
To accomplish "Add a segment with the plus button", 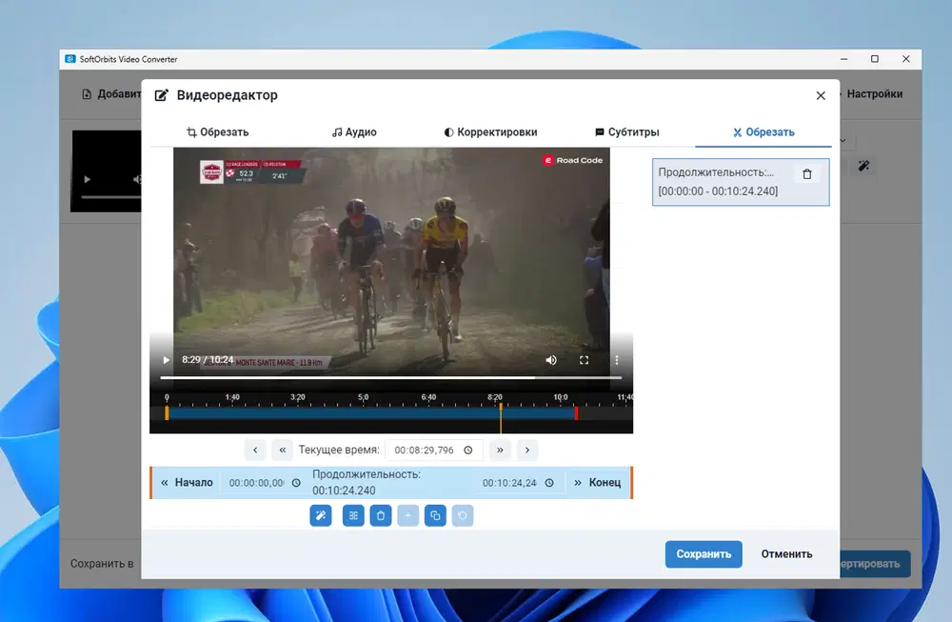I will click(x=408, y=515).
